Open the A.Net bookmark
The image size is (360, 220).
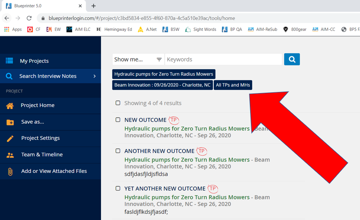pyautogui.click(x=147, y=29)
